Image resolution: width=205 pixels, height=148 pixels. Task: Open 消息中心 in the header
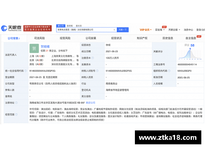pyautogui.click(x=188, y=30)
